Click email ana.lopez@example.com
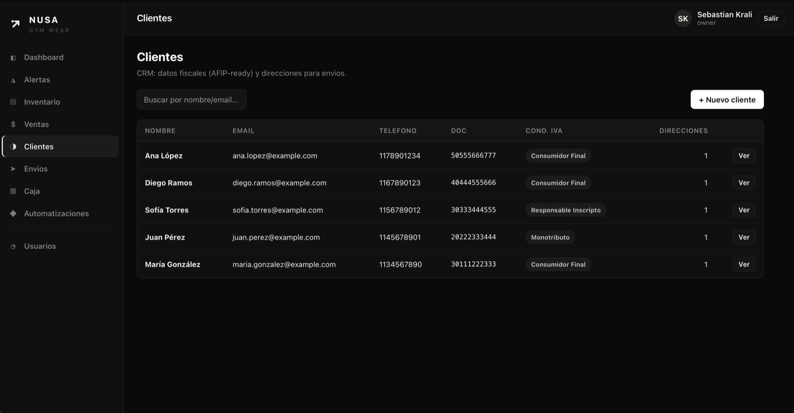The height and width of the screenshot is (413, 794). click(x=275, y=156)
